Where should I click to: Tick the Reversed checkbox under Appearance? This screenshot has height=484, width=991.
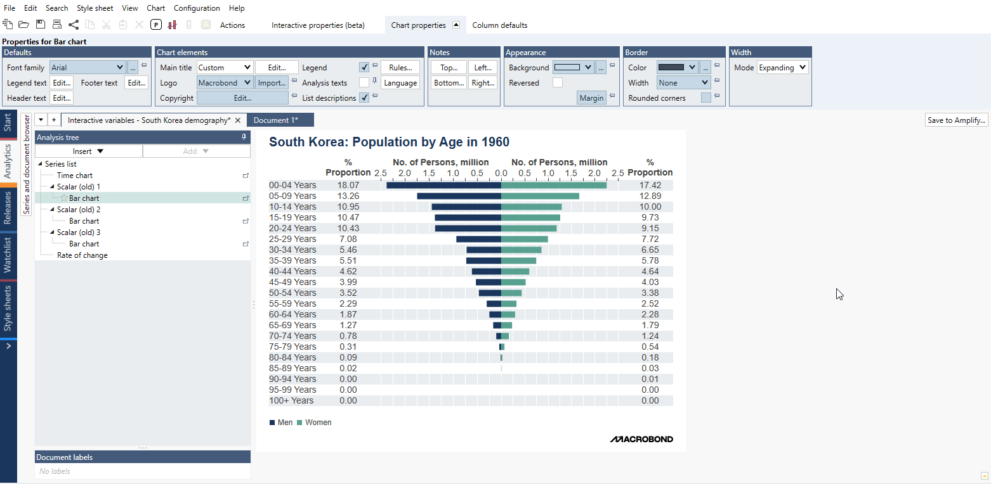pos(557,82)
